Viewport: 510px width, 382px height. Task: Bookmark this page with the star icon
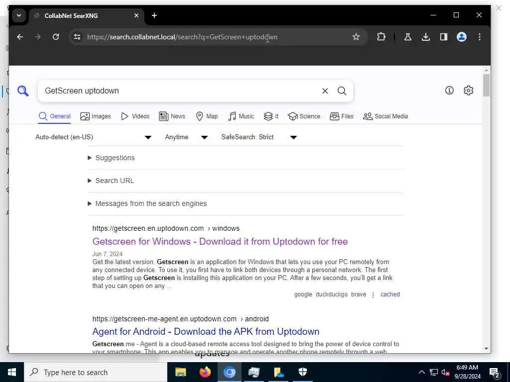click(x=356, y=37)
